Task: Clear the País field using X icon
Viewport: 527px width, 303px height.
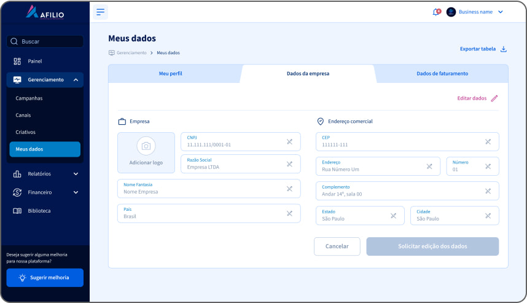Action: point(289,213)
